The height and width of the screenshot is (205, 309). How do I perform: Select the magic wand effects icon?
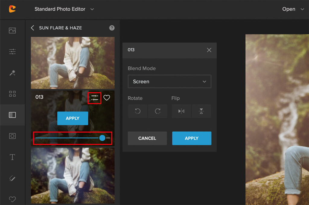12,73
